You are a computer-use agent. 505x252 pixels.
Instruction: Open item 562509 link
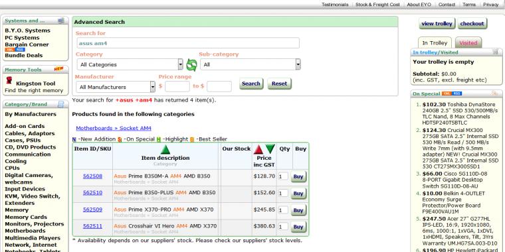coord(93,210)
